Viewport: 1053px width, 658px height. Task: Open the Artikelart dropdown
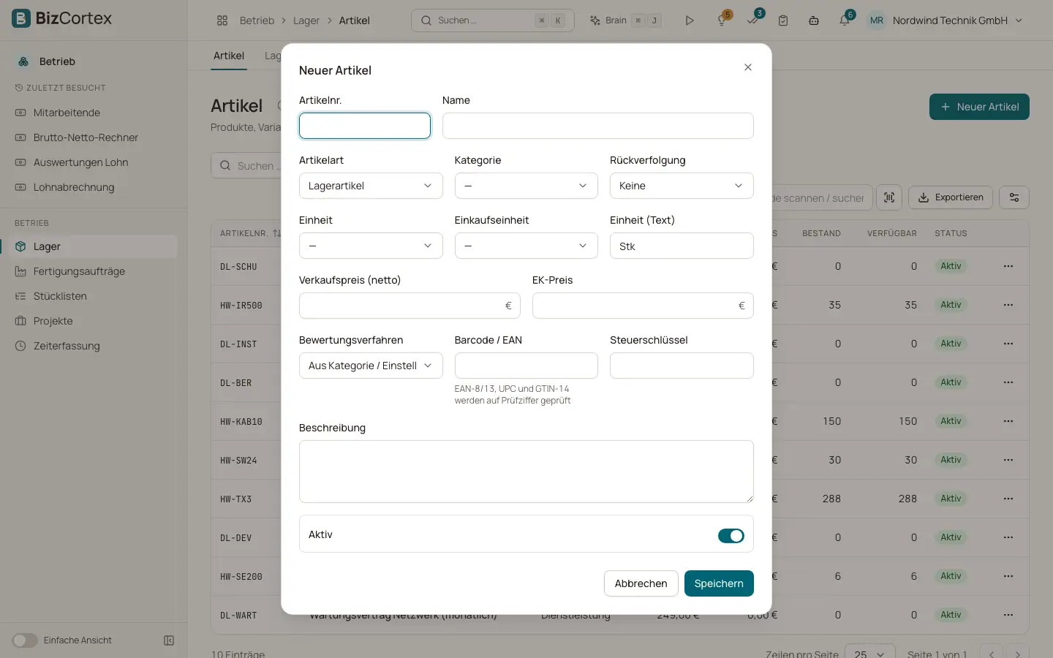click(371, 186)
